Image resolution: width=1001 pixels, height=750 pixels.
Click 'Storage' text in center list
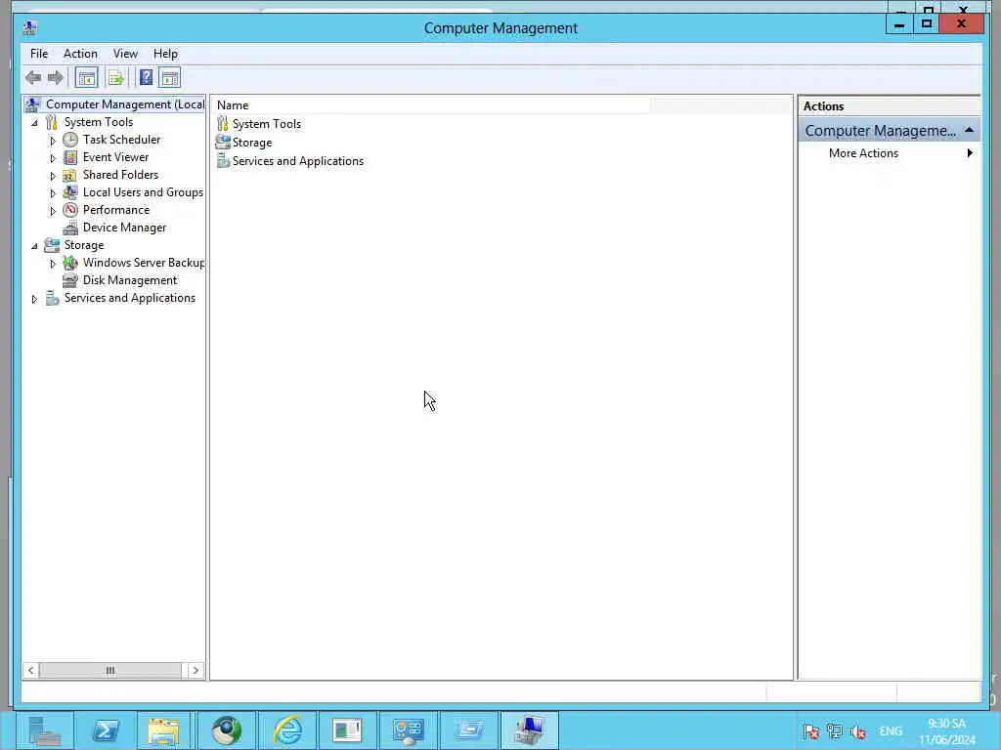coord(252,143)
